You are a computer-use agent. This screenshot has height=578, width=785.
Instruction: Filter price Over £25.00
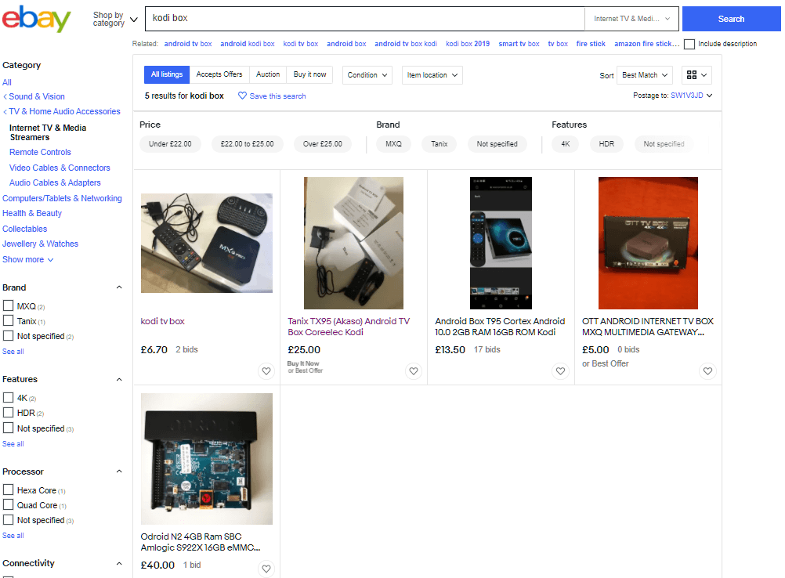tap(323, 144)
